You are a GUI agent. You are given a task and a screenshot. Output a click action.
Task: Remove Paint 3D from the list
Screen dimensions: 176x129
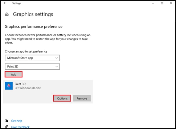coord(82,99)
